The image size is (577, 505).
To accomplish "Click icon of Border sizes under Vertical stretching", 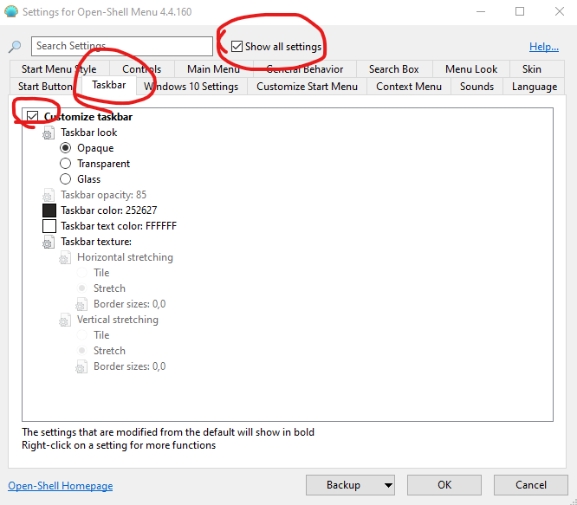I will [x=81, y=366].
